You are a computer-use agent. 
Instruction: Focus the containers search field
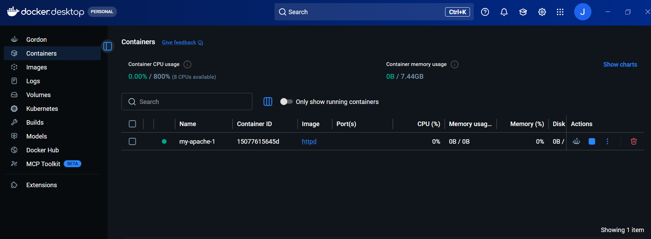pos(187,102)
